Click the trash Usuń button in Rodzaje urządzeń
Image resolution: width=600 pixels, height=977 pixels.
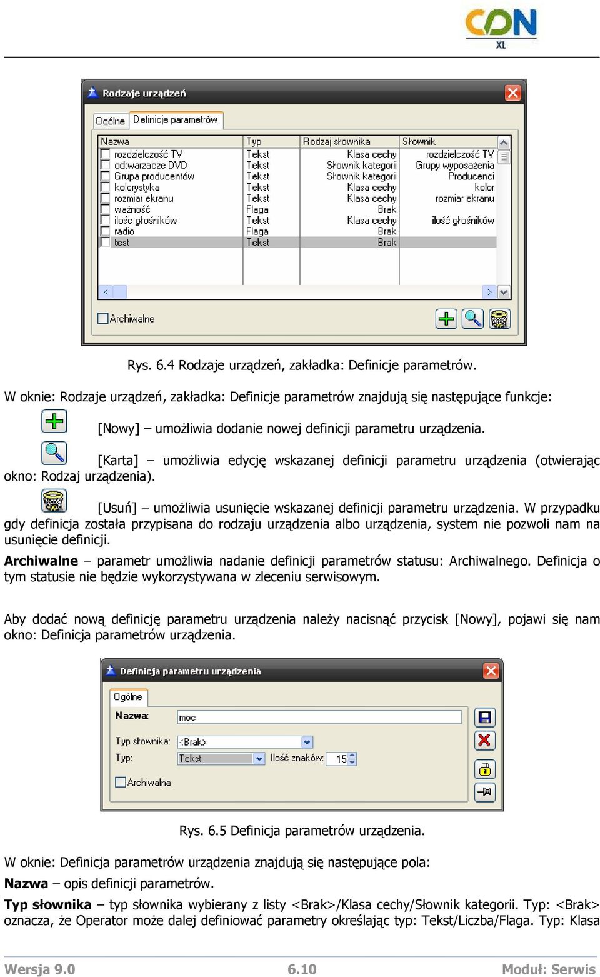[x=499, y=319]
